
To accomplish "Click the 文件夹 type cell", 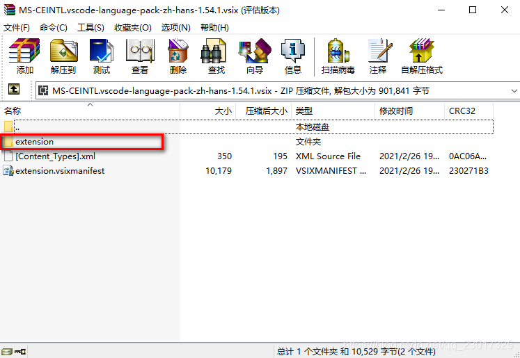I will (x=308, y=142).
